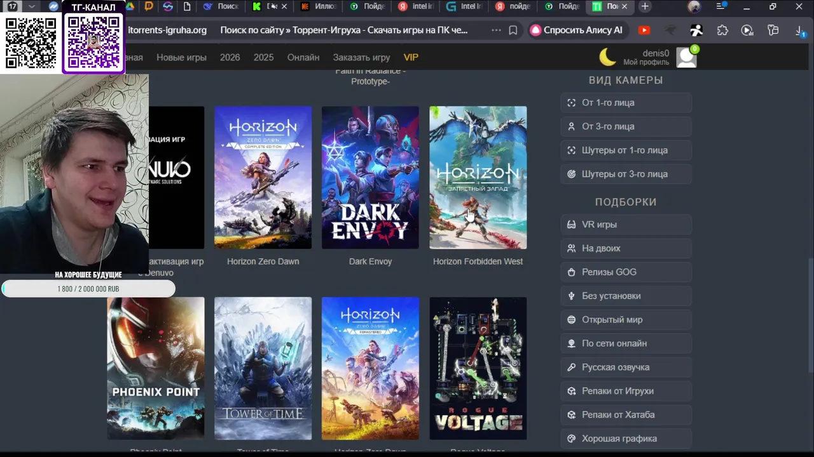The width and height of the screenshot is (814, 457).
Task: Open the 'Новые игры' menu item
Action: [x=181, y=57]
